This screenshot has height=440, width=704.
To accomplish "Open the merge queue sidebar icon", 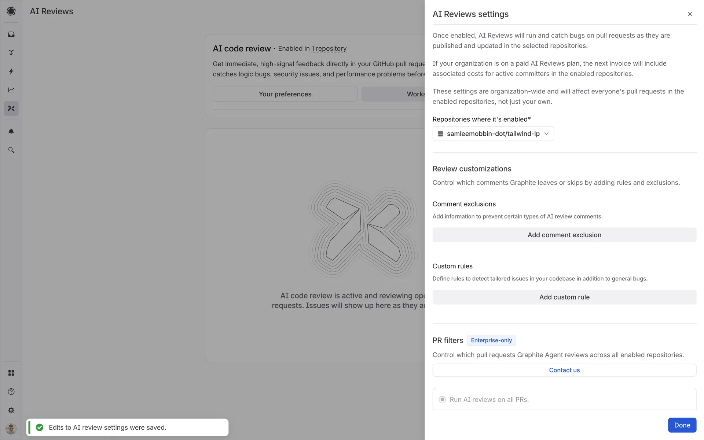I will coord(11,52).
